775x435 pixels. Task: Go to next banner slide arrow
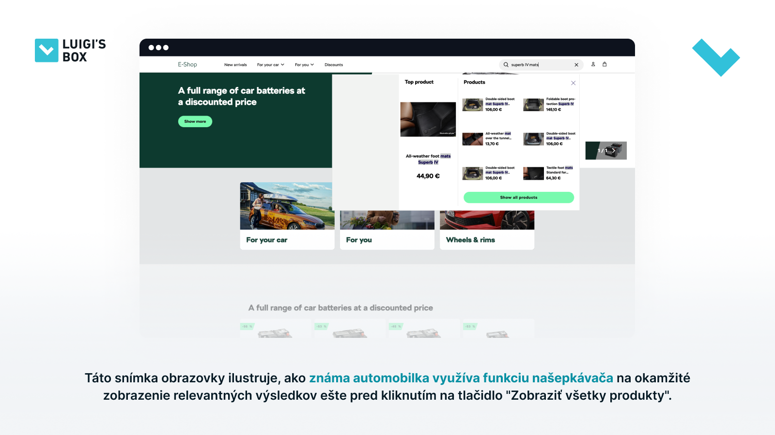click(614, 150)
